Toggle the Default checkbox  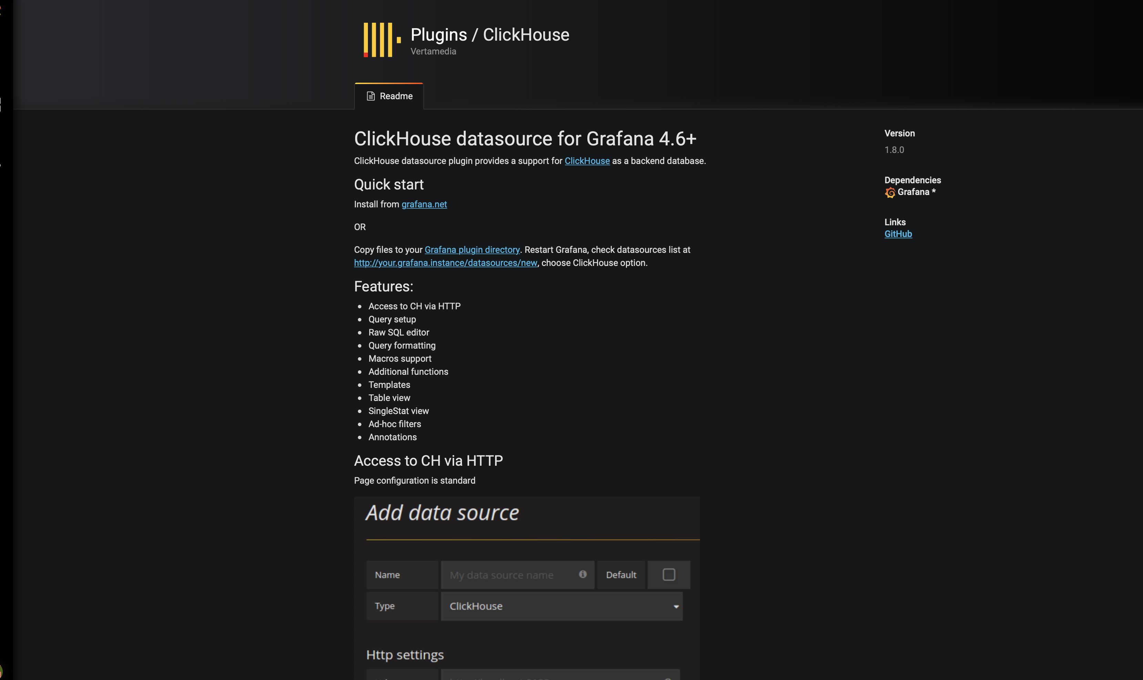tap(668, 575)
